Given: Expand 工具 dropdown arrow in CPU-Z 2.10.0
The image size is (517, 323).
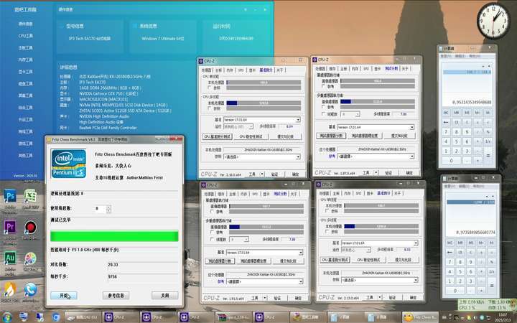Looking at the screenshot, I should 262,174.
